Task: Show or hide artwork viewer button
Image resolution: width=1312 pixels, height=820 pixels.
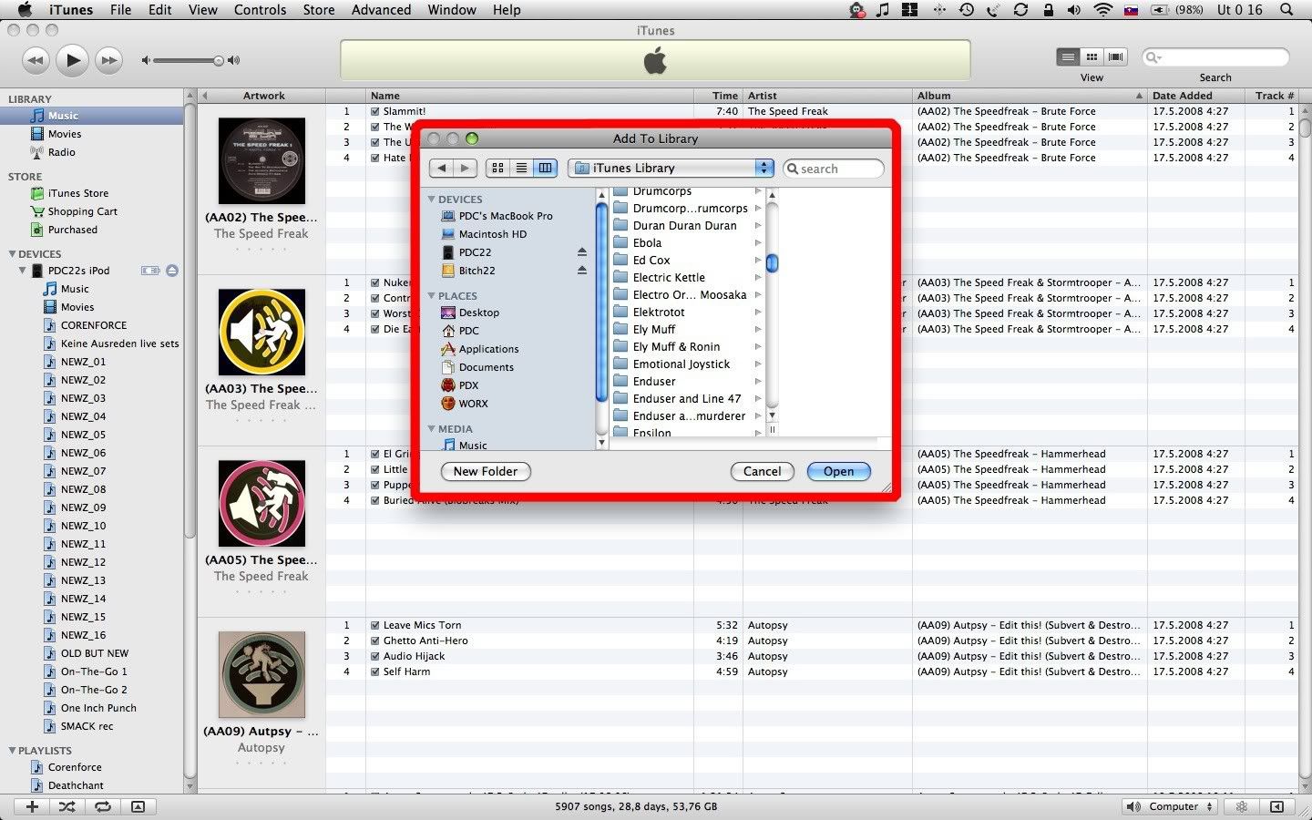Action: click(x=138, y=806)
